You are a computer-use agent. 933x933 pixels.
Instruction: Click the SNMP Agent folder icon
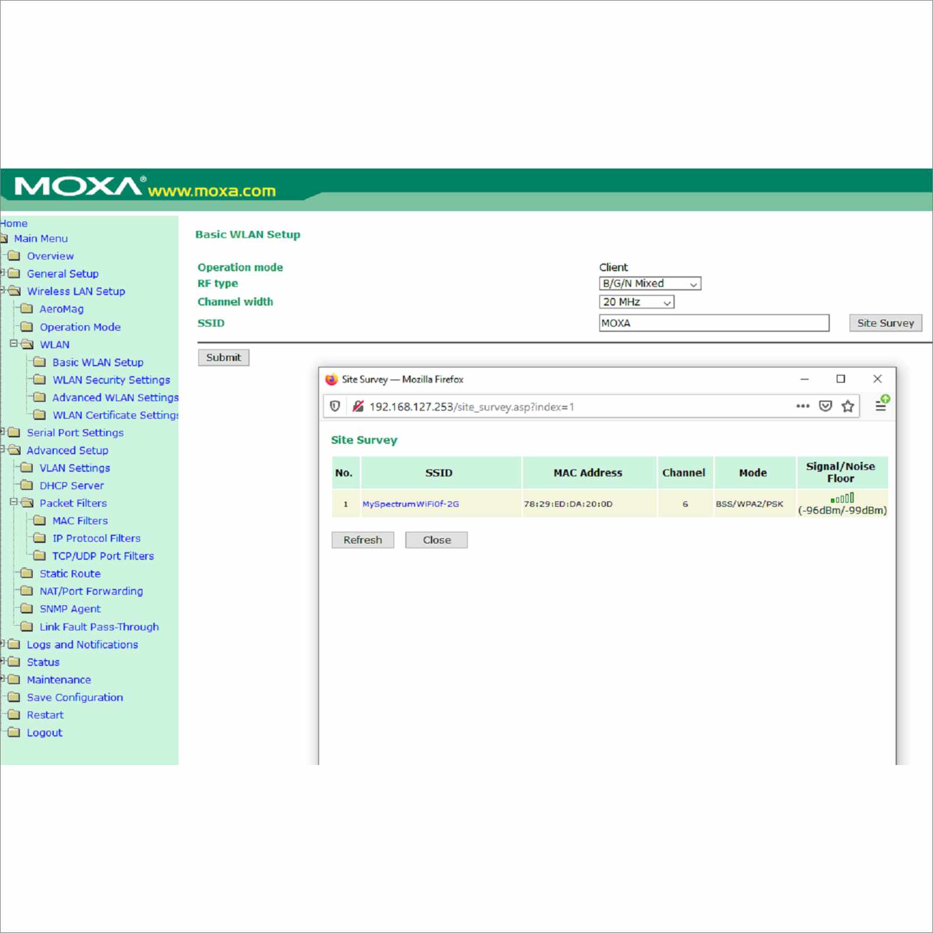pos(27,608)
